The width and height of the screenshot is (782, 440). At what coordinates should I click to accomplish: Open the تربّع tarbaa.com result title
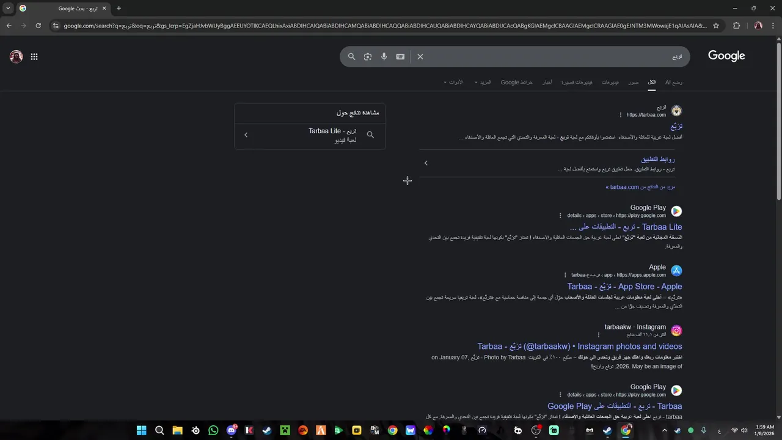tap(676, 127)
